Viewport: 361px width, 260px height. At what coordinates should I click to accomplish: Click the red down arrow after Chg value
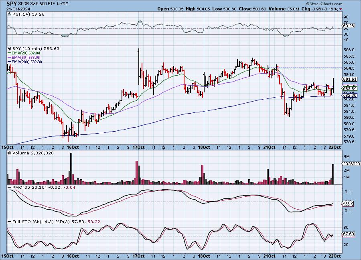point(341,9)
